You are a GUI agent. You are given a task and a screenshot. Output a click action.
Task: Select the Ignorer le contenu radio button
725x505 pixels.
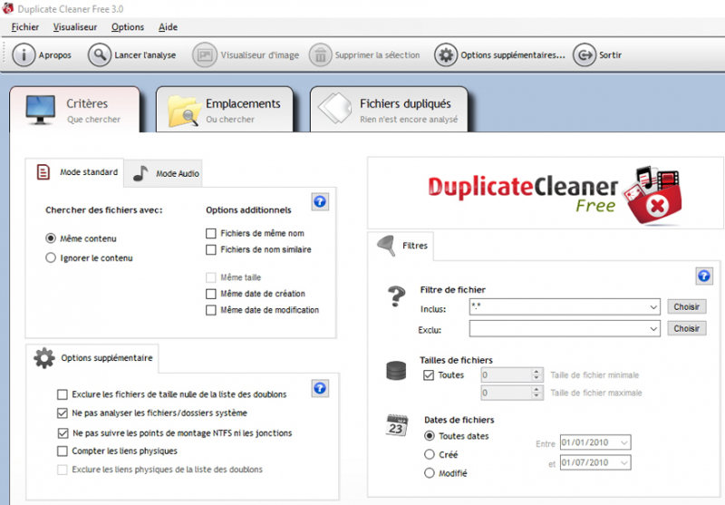tap(51, 258)
